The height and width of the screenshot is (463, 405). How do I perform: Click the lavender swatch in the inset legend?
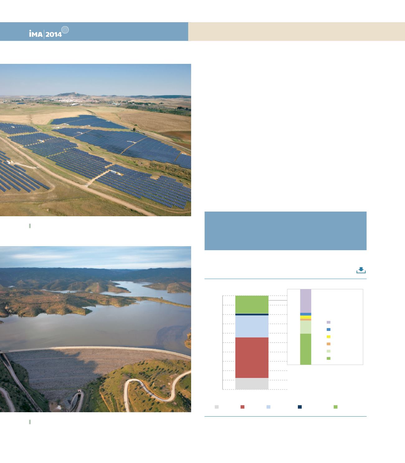click(x=328, y=322)
